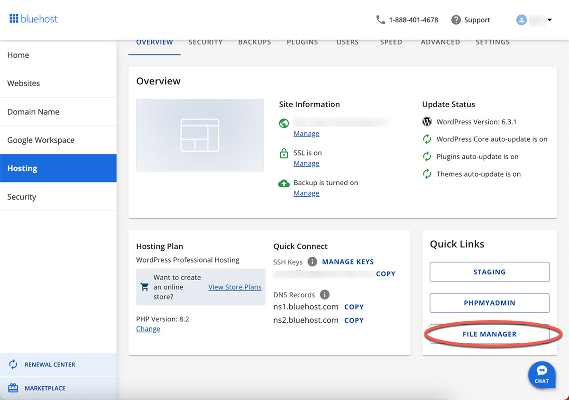Image resolution: width=569 pixels, height=400 pixels.
Task: Click the phpMyAdmin quick link button
Action: 489,303
